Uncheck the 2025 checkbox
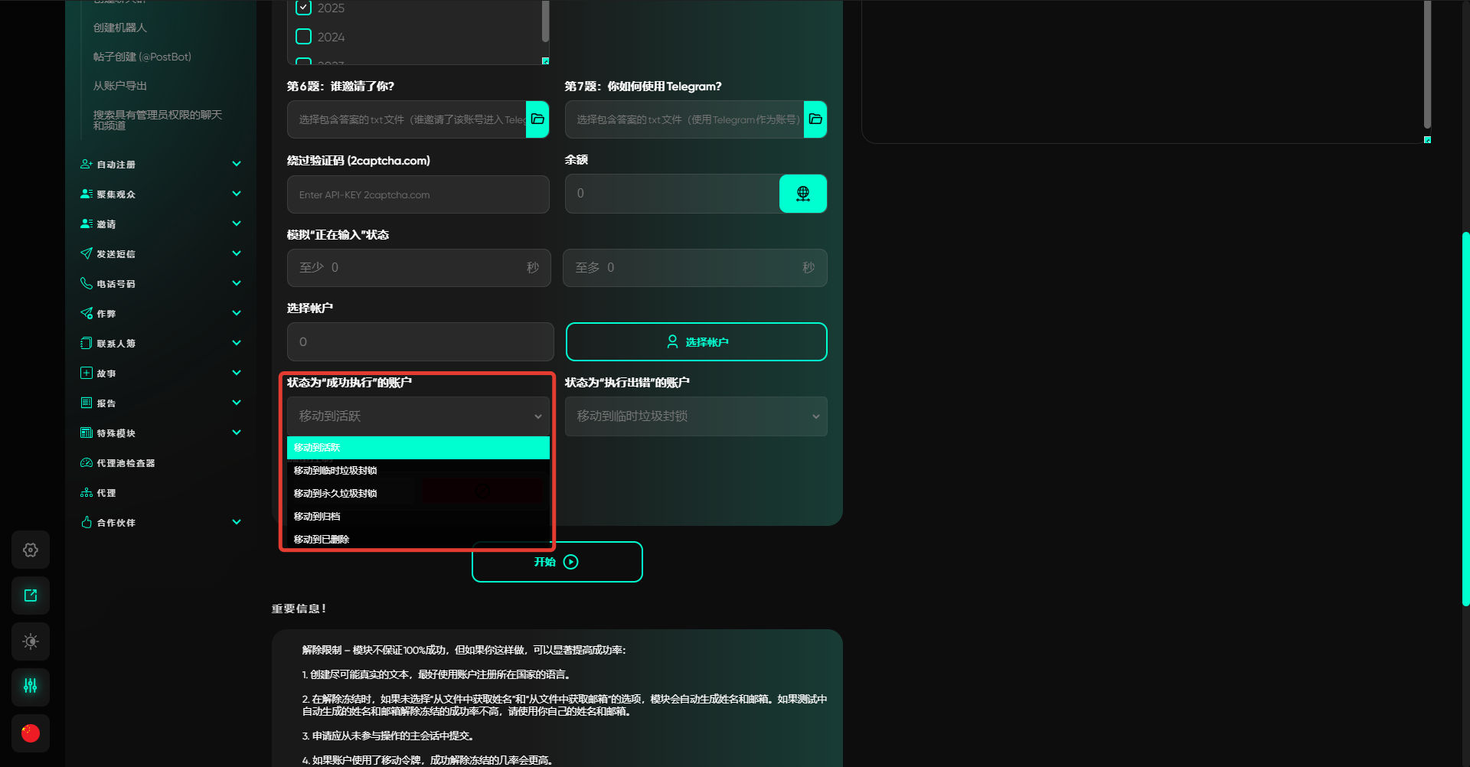 pos(304,8)
